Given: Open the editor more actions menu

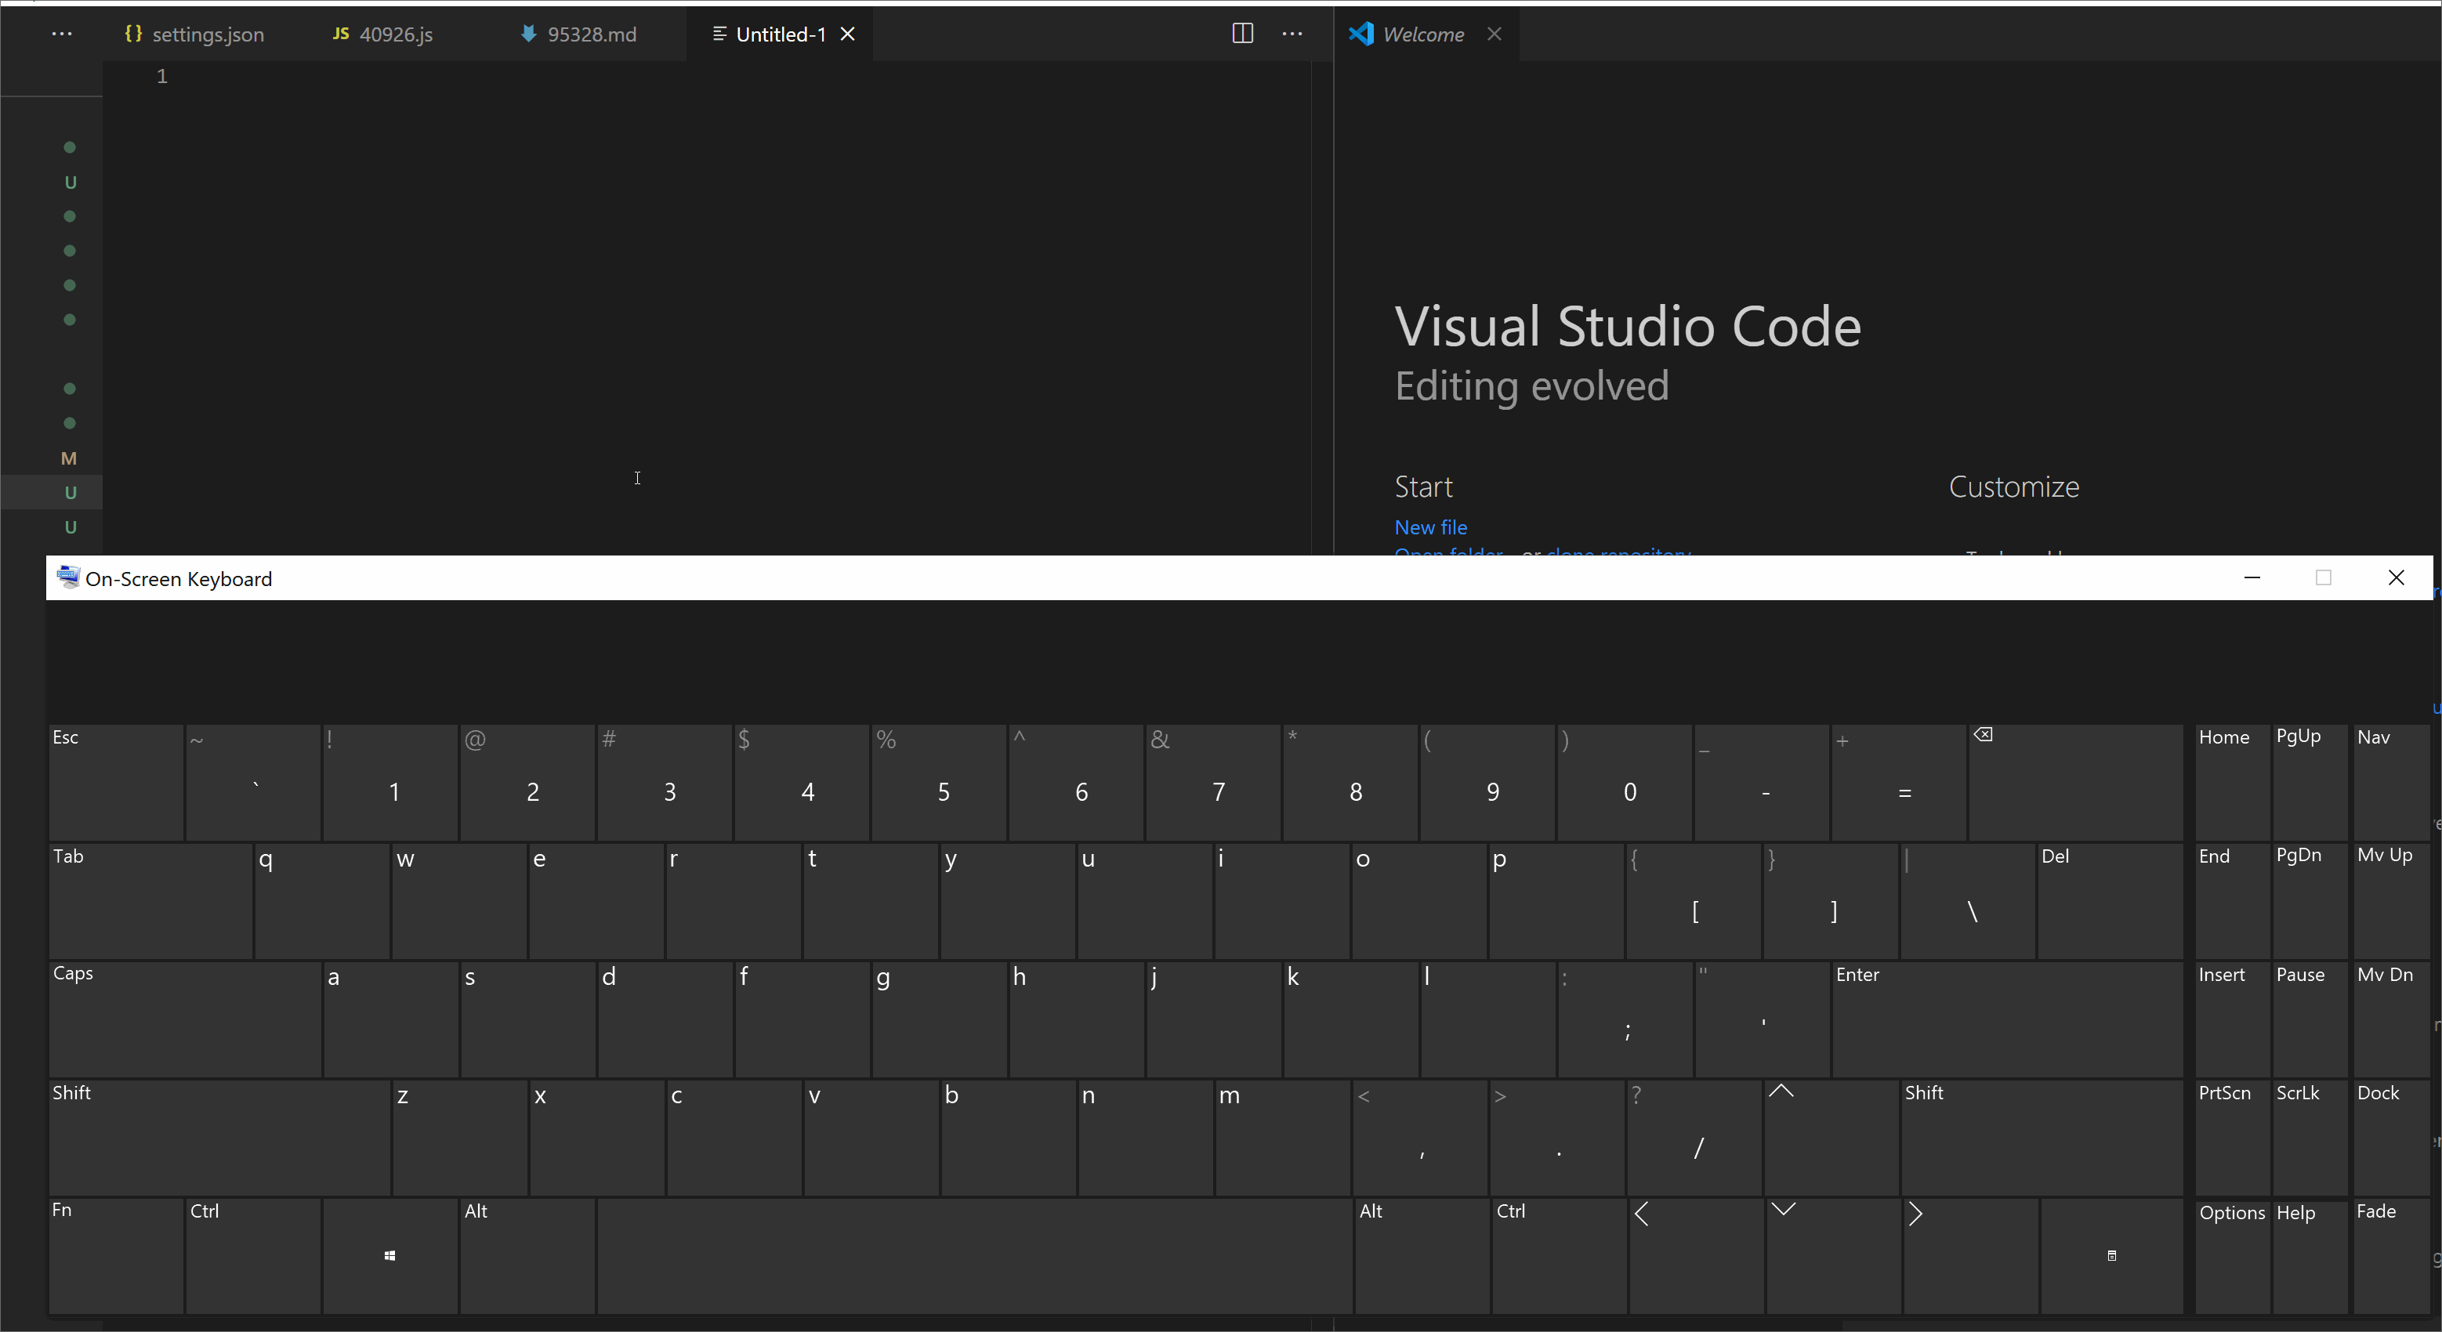Looking at the screenshot, I should point(1292,33).
